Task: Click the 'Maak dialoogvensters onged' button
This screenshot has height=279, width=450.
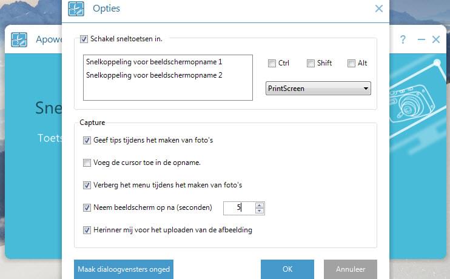Action: (124, 269)
